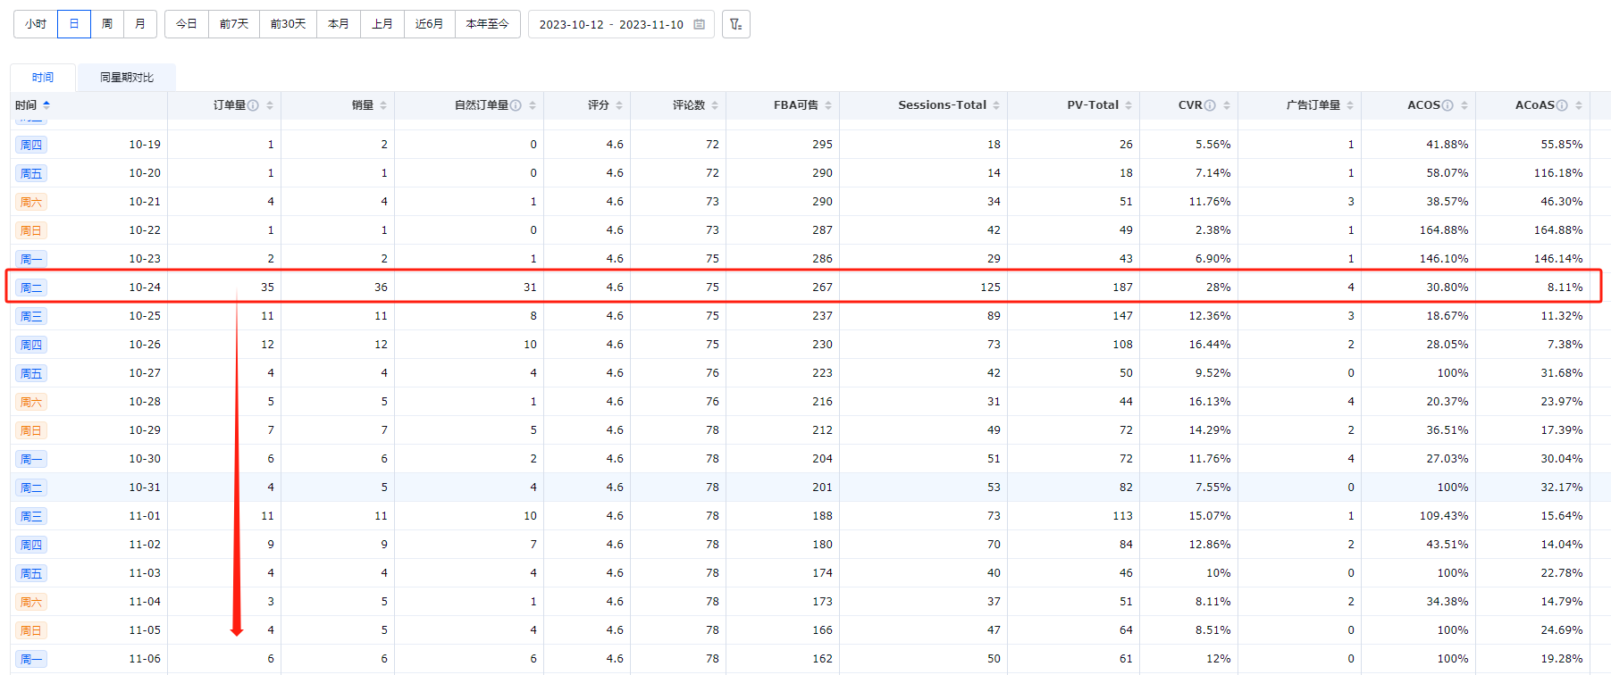Image resolution: width=1611 pixels, height=675 pixels.
Task: Click info icon next to ACoAS header
Action: 1562,105
